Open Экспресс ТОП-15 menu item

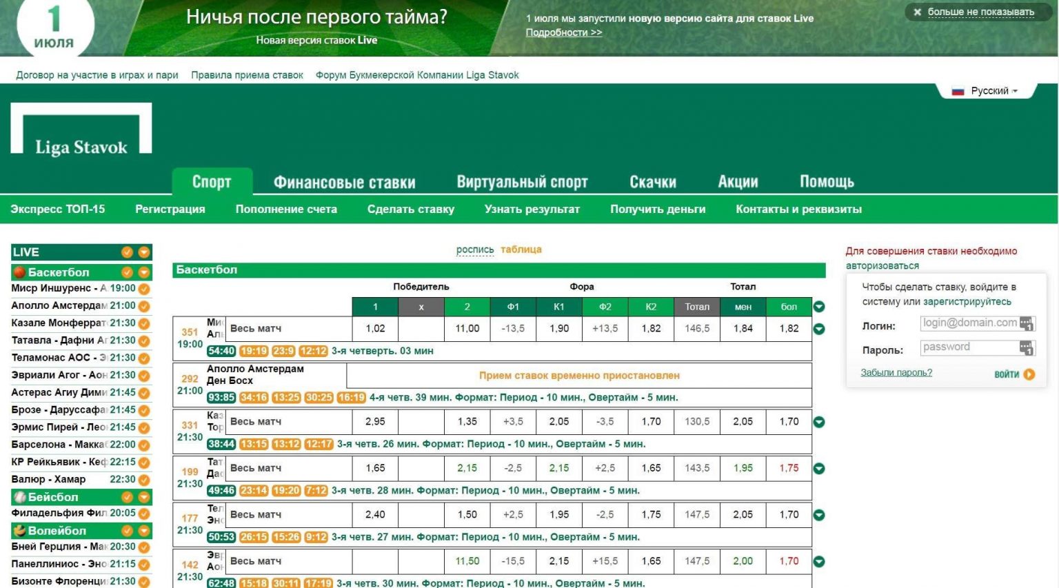click(58, 209)
